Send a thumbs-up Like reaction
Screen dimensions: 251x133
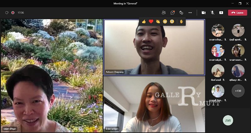pos(144,21)
